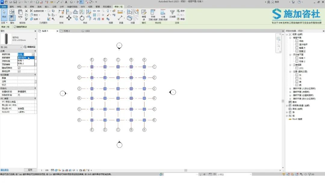Toggle 'Moves With Grids' checkbox in options bar
This screenshot has height=183, width=325.
point(15,27)
